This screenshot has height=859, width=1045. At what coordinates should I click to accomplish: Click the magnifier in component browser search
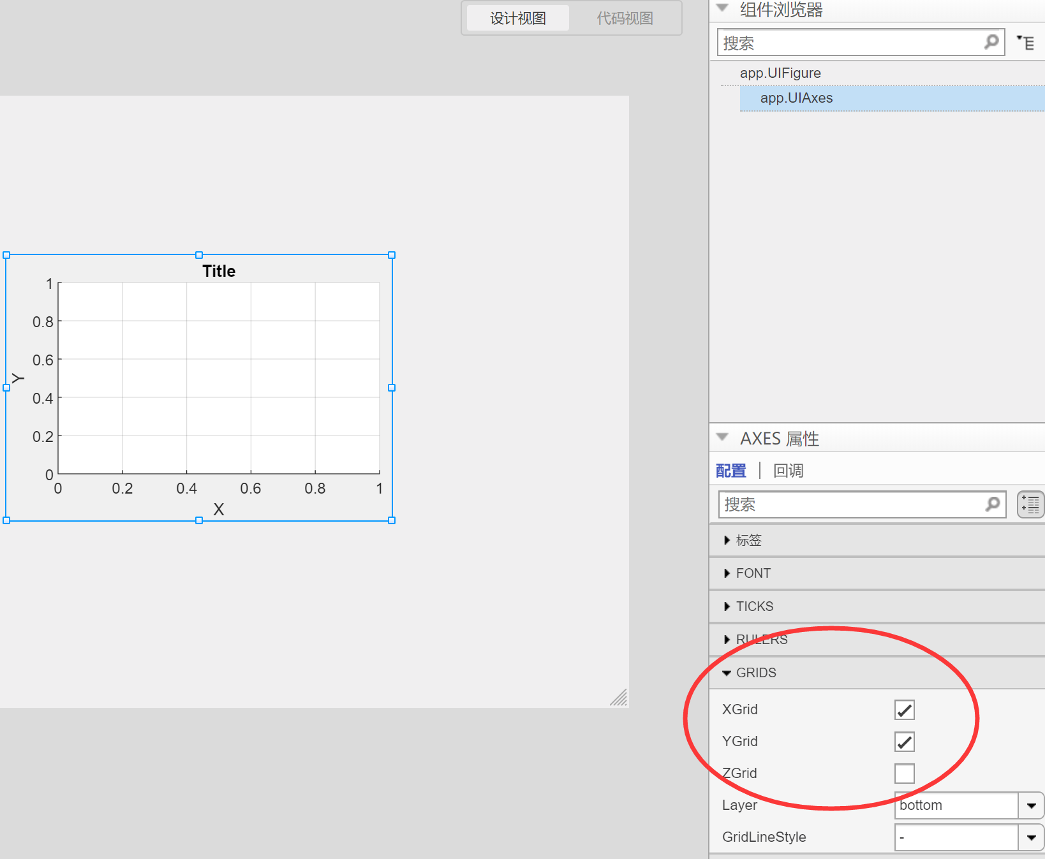tap(991, 42)
